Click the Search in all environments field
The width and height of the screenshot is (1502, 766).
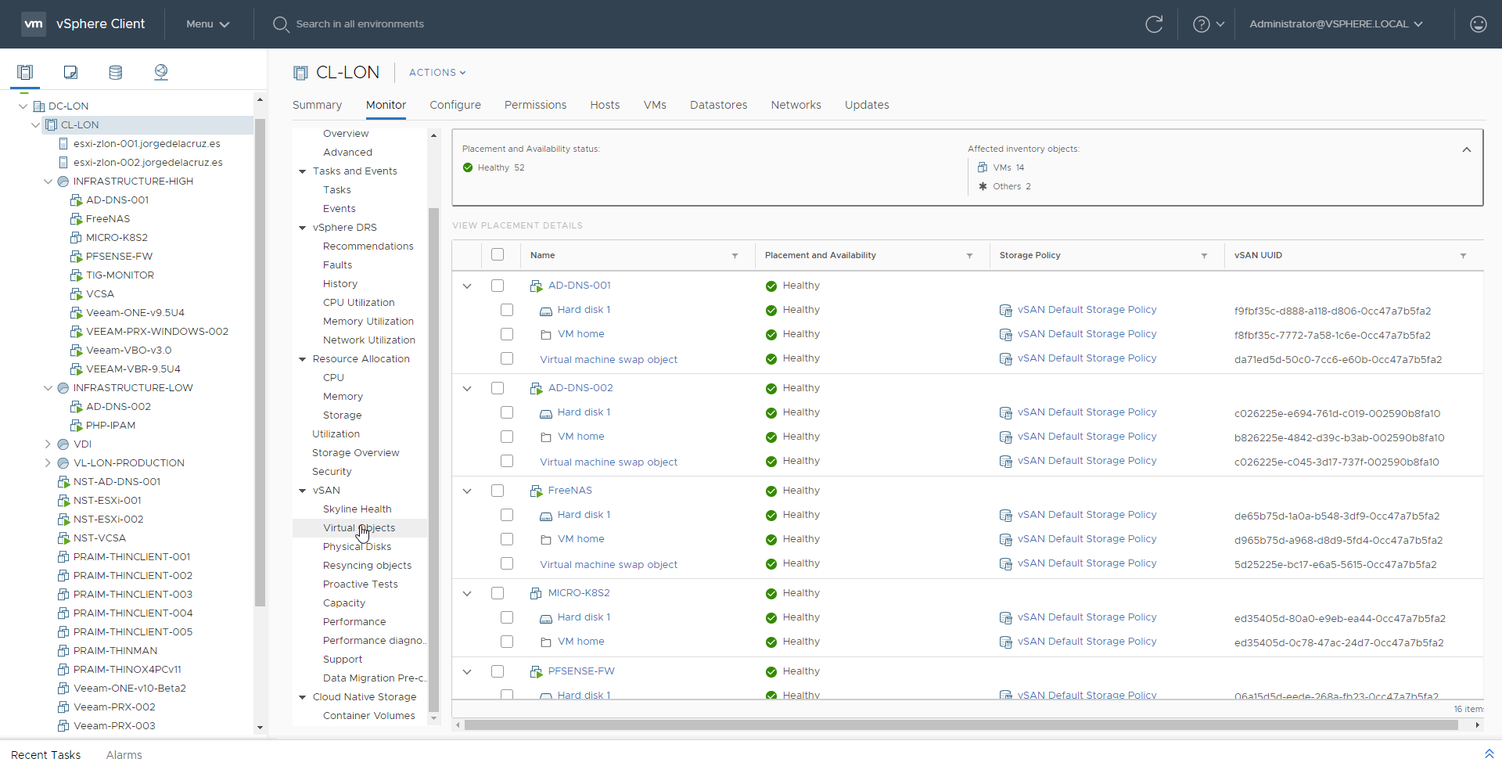[360, 24]
